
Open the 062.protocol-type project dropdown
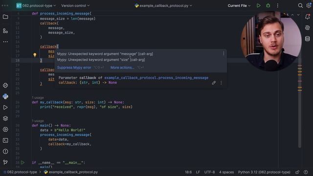pos(36,5)
